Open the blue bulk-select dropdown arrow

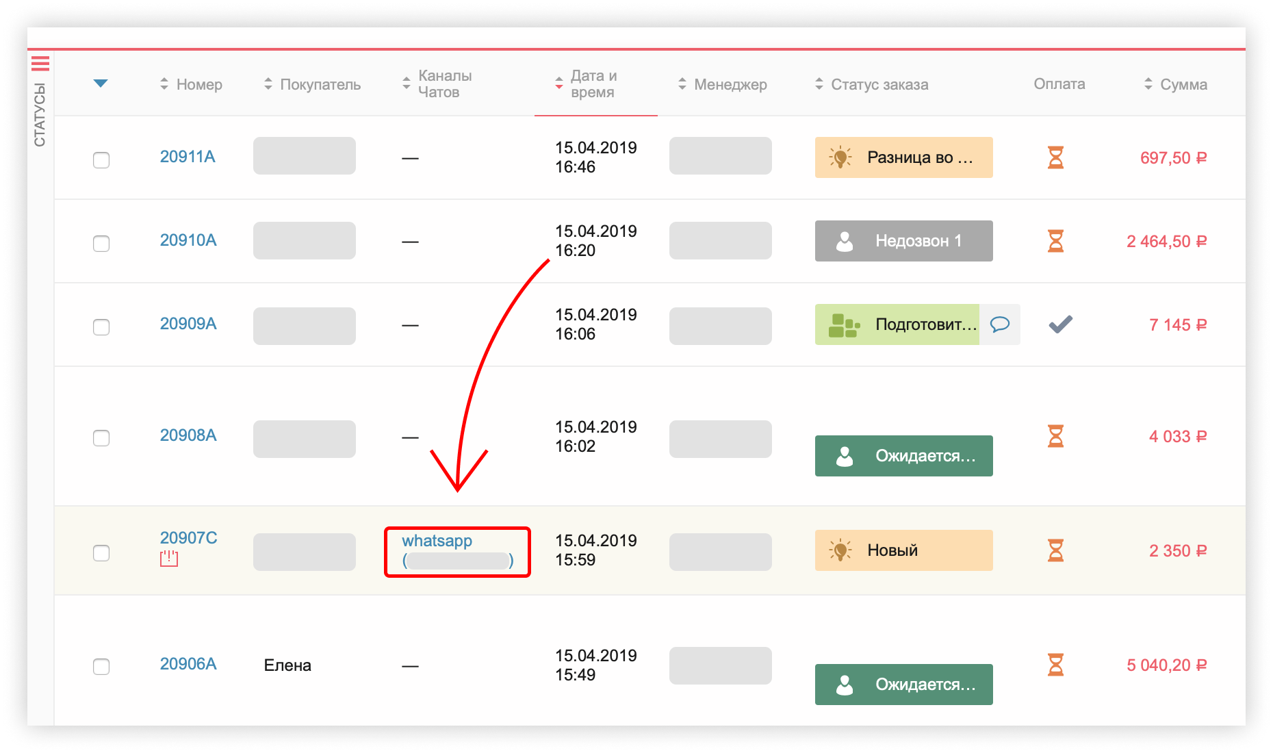click(x=101, y=84)
